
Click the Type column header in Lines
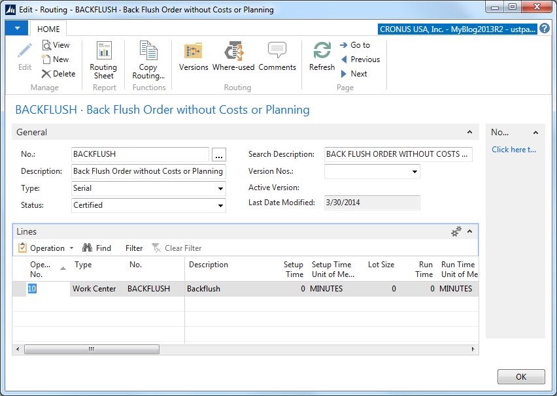tap(83, 265)
